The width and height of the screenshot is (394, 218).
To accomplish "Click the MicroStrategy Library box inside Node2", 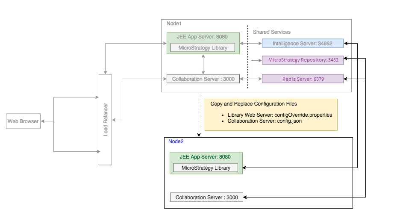I will pos(206,168).
